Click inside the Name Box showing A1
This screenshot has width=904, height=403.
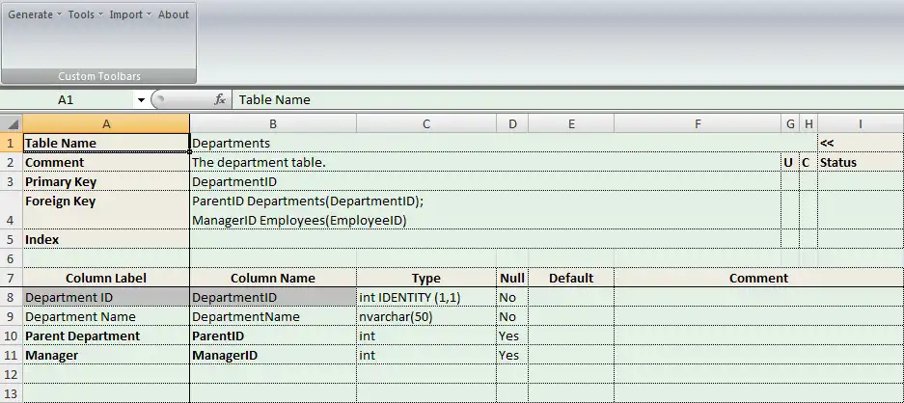click(x=67, y=99)
